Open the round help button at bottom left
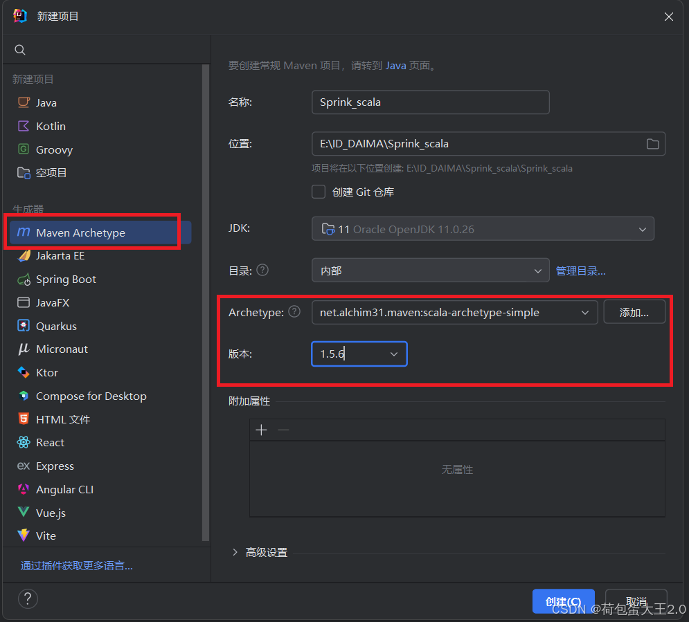The image size is (689, 622). point(28,598)
